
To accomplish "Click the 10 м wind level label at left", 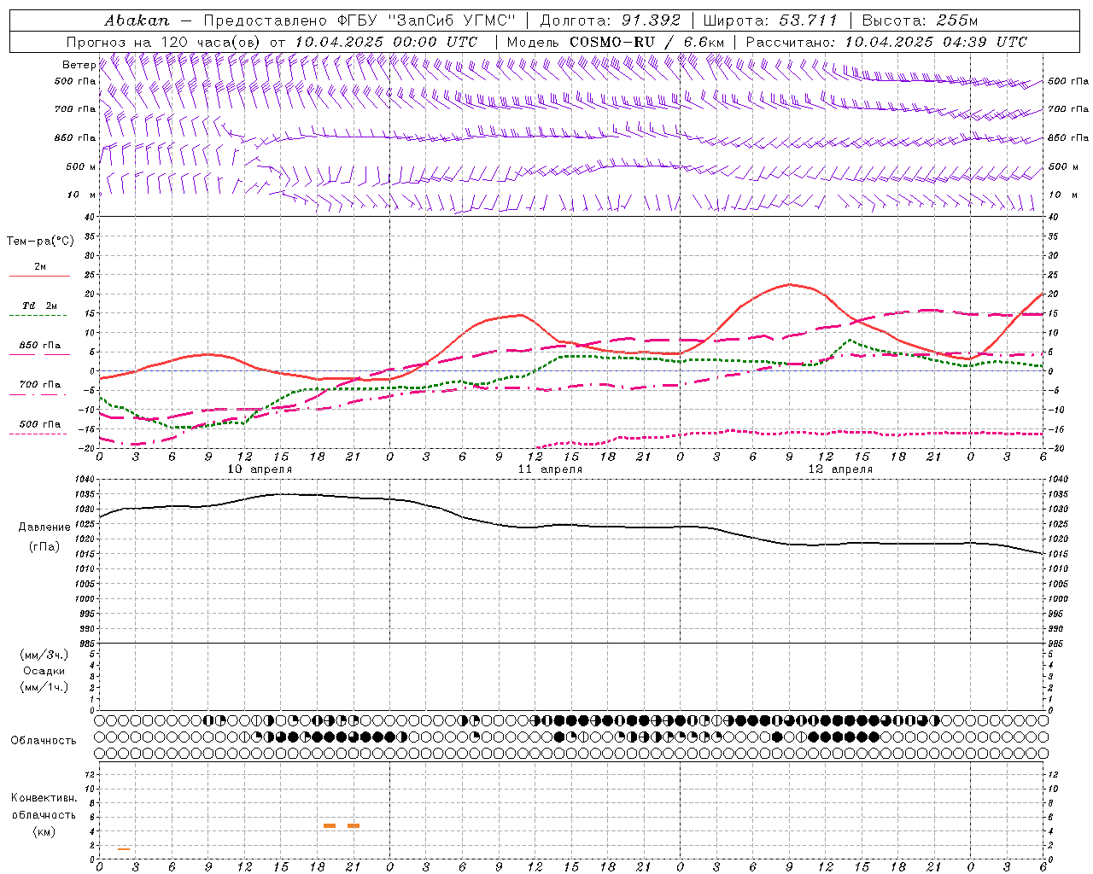I will (81, 195).
